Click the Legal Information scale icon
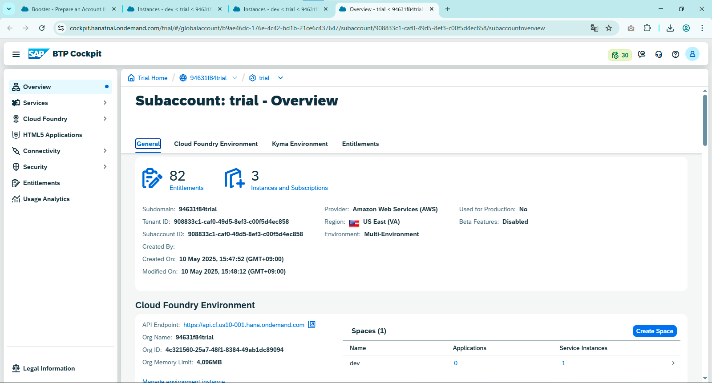712x383 pixels. pos(16,368)
